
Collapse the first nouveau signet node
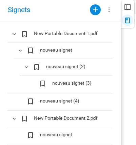pyautogui.click(x=20, y=51)
